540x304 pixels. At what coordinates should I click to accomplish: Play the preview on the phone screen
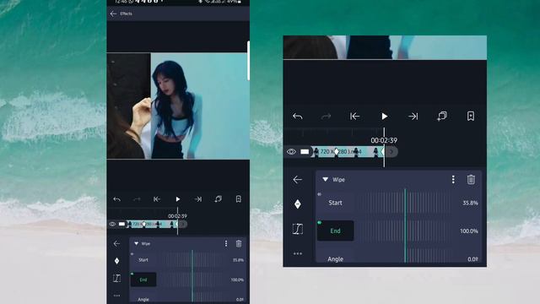tap(178, 199)
